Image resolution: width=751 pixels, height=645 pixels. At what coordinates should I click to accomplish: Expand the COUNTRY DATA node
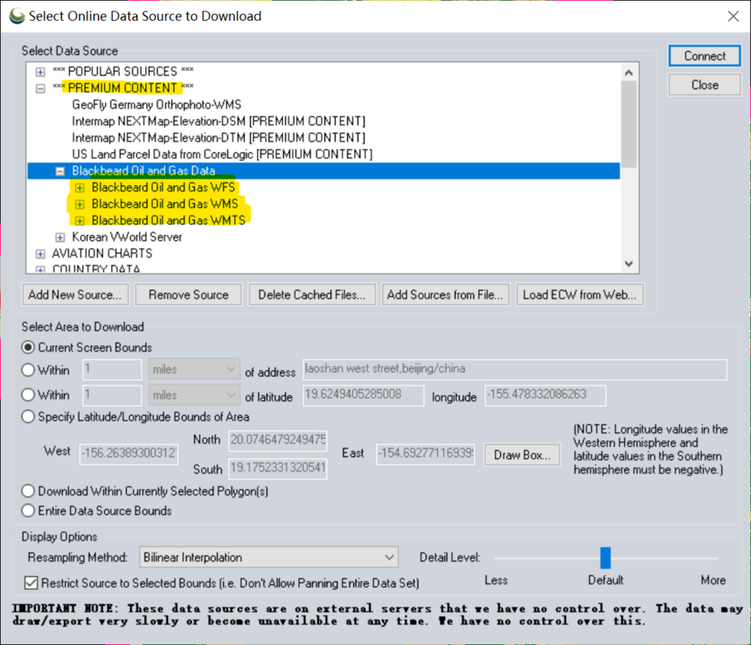coord(41,269)
